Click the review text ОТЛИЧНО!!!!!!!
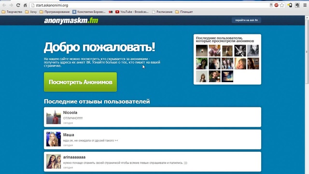The image size is (309, 174). click(73, 118)
